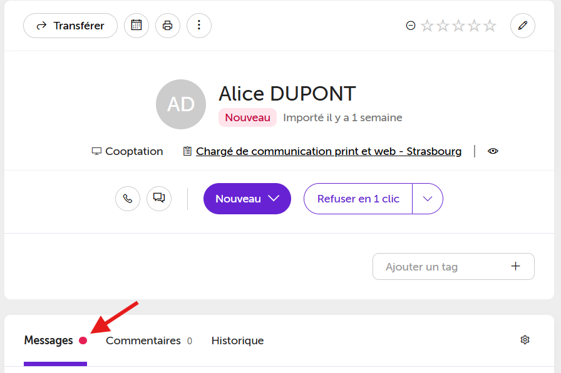Clear the rating with the minus icon

point(411,26)
